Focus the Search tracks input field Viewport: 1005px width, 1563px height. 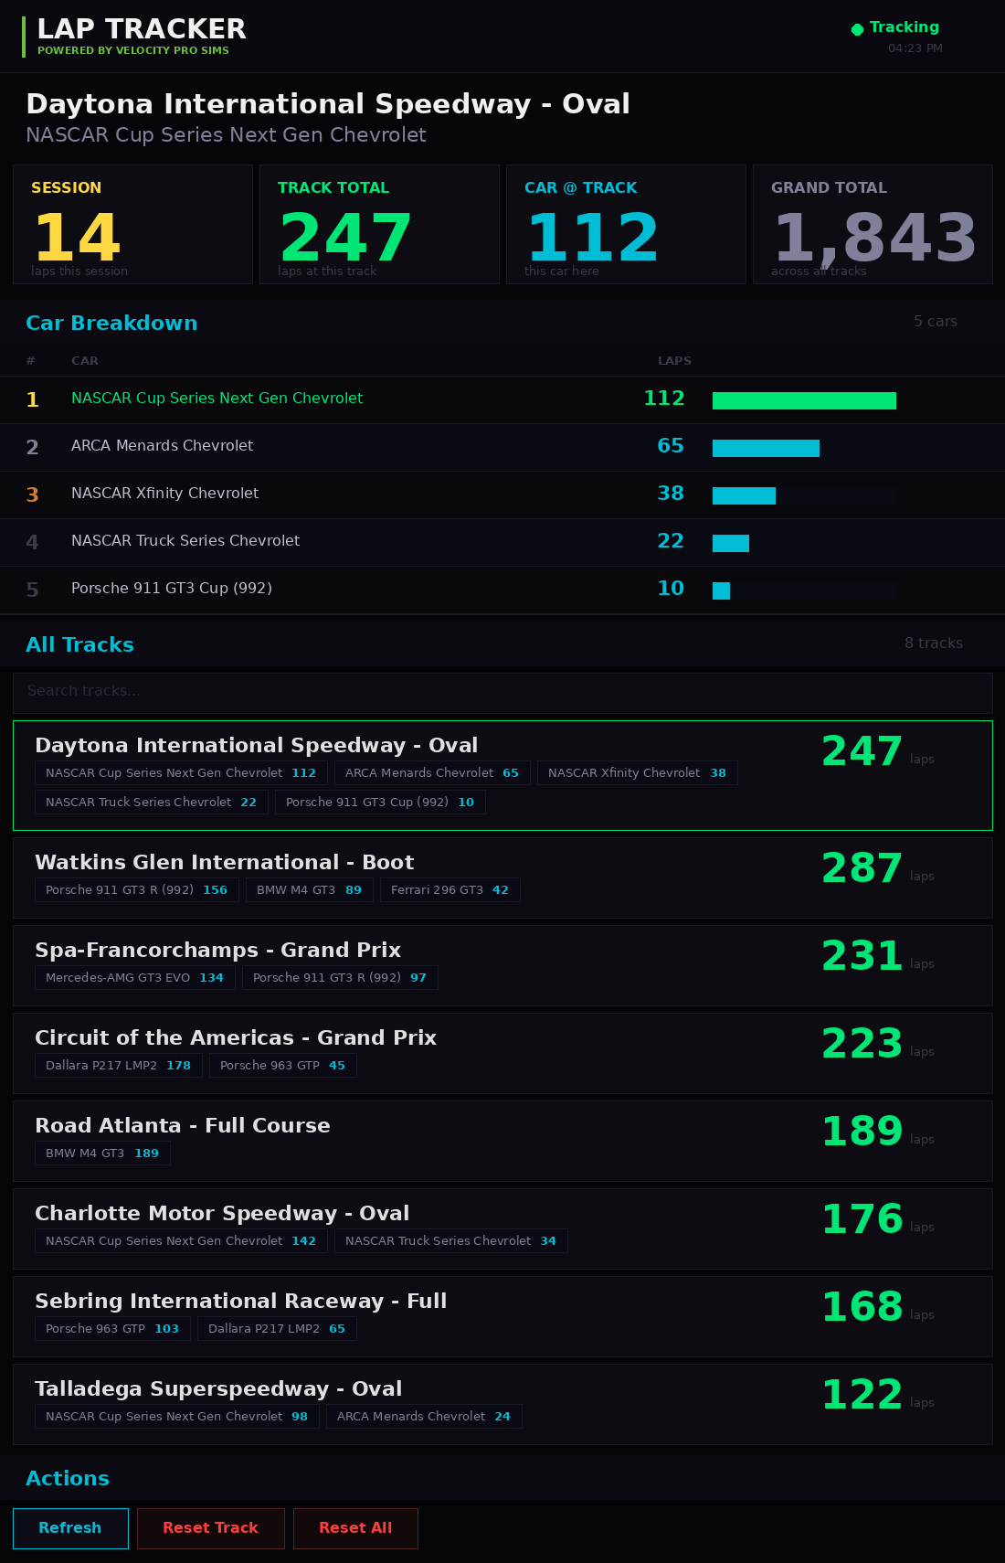click(x=503, y=693)
